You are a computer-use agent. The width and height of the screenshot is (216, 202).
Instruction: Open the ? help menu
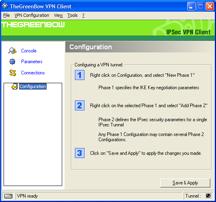point(83,15)
